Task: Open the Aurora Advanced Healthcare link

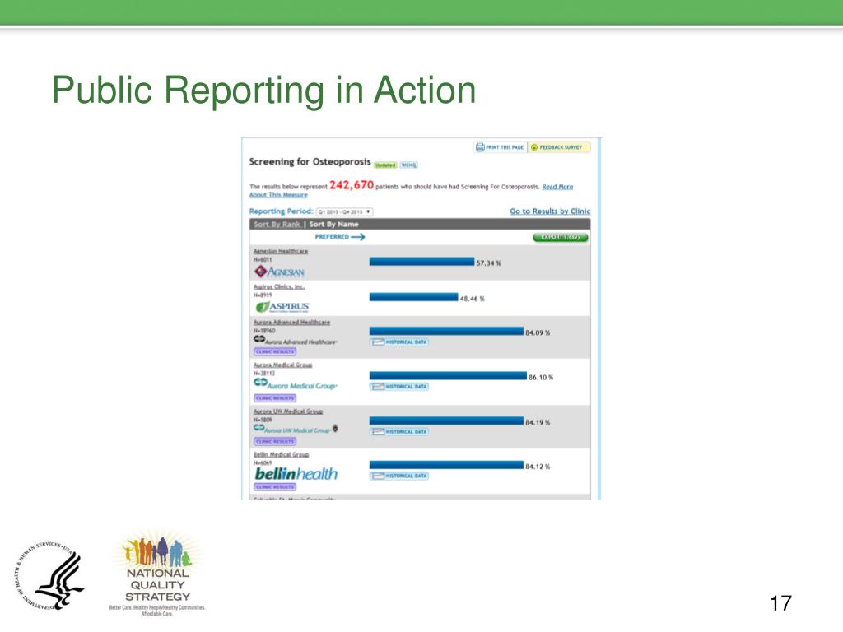Action: pyautogui.click(x=291, y=322)
